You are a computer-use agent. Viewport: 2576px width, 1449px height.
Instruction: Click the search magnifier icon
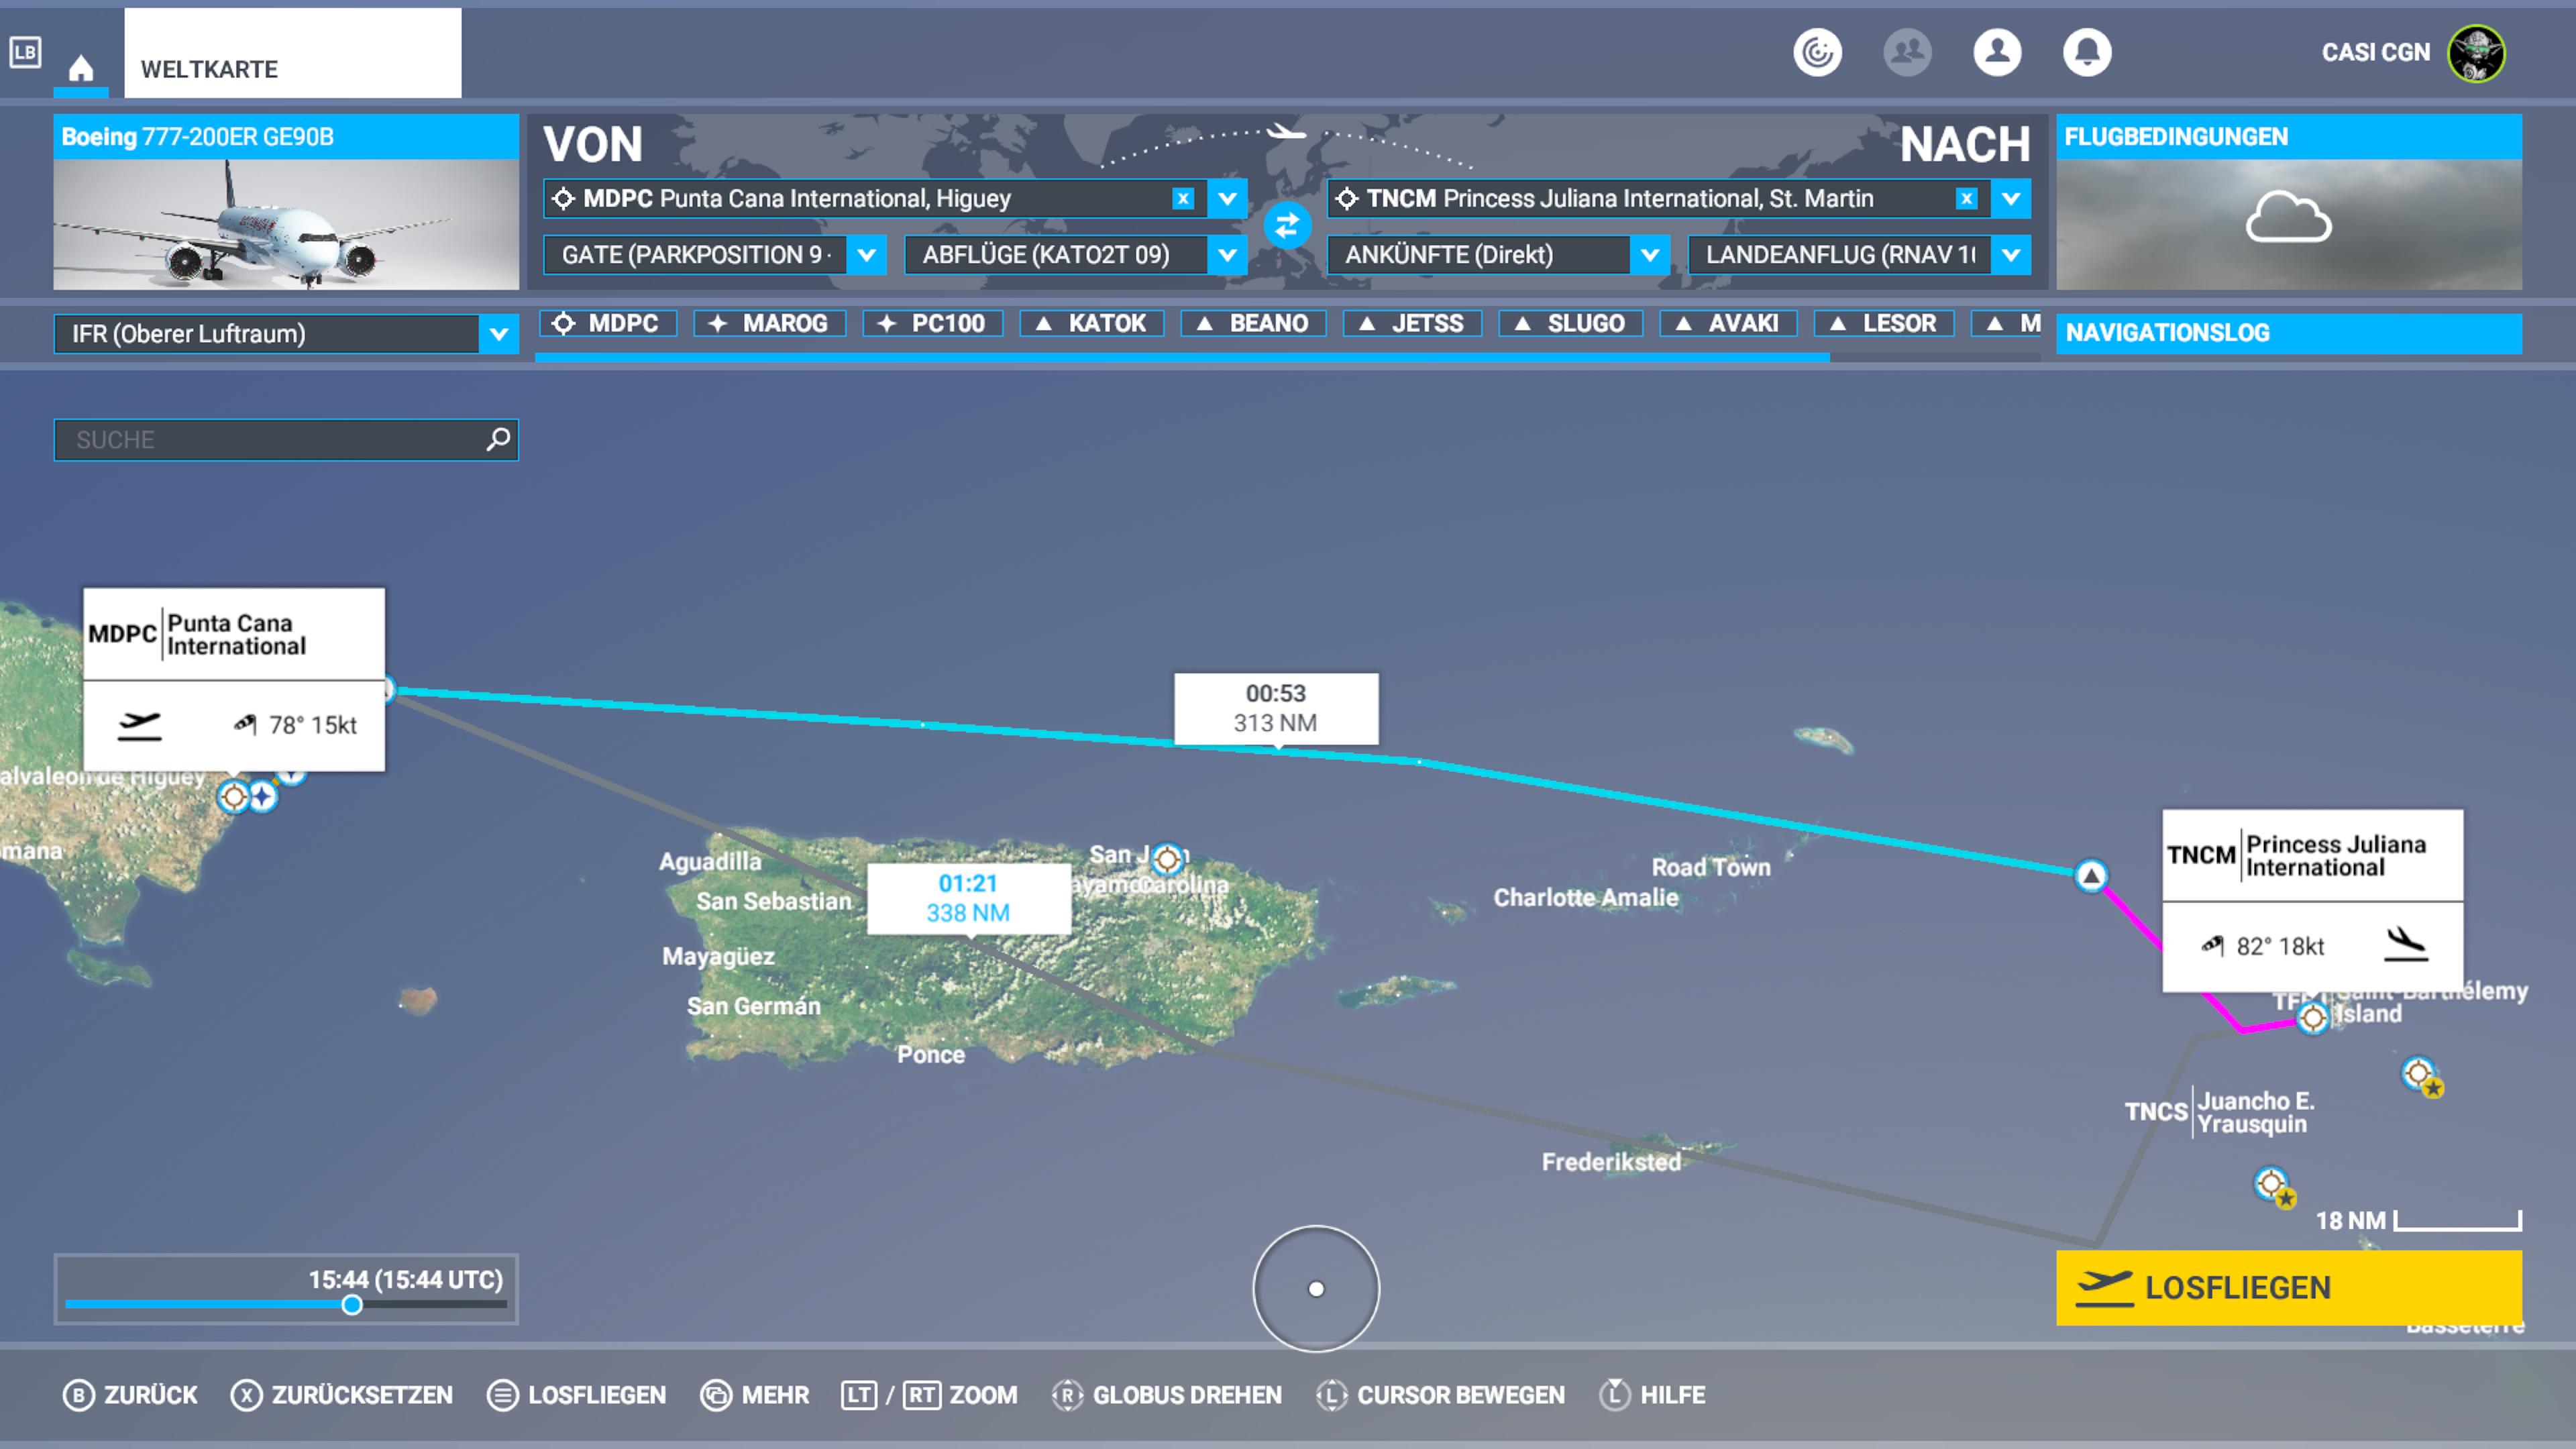click(498, 439)
